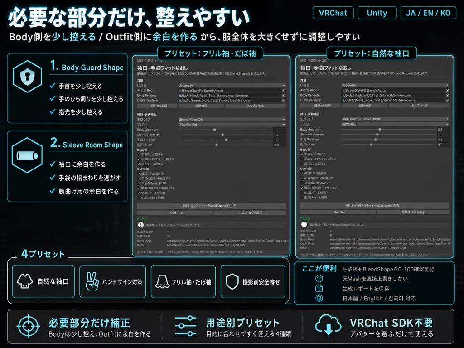464x348 pixels.
Task: Open プリセット dropdown showing フリル袖/だぼ袖
Action: point(232,125)
